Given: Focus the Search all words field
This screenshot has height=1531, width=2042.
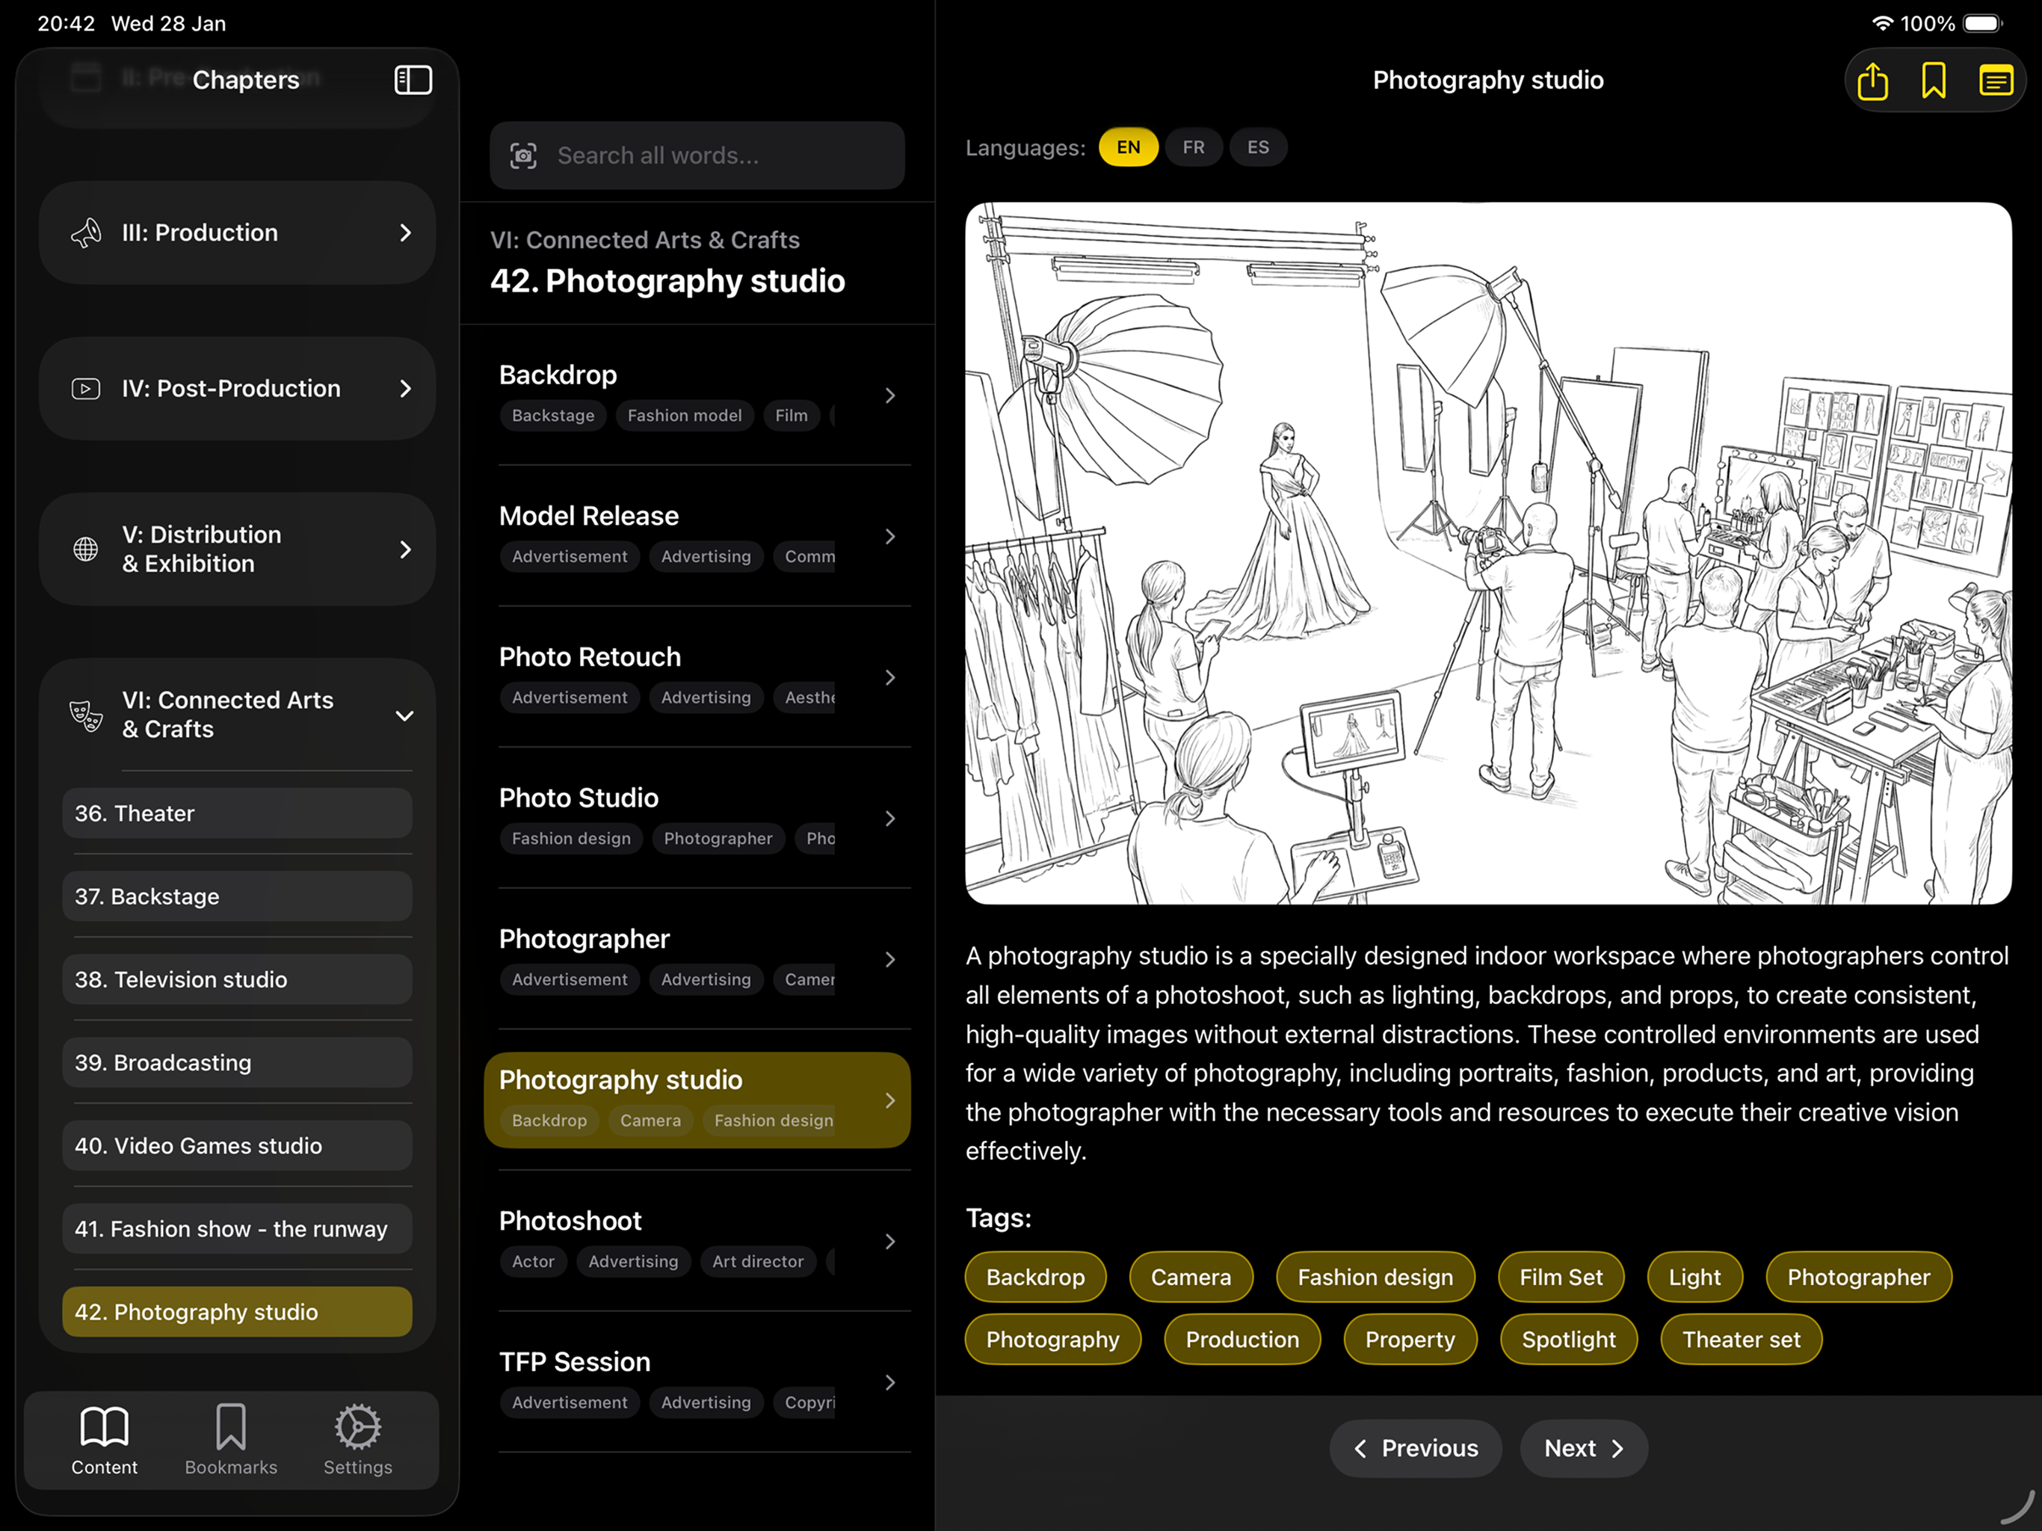Looking at the screenshot, I should [x=697, y=155].
